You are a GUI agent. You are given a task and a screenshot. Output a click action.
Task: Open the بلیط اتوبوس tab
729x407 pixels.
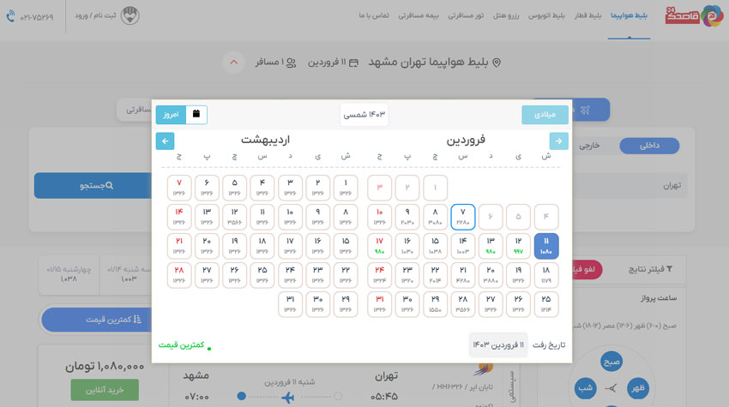(x=546, y=15)
